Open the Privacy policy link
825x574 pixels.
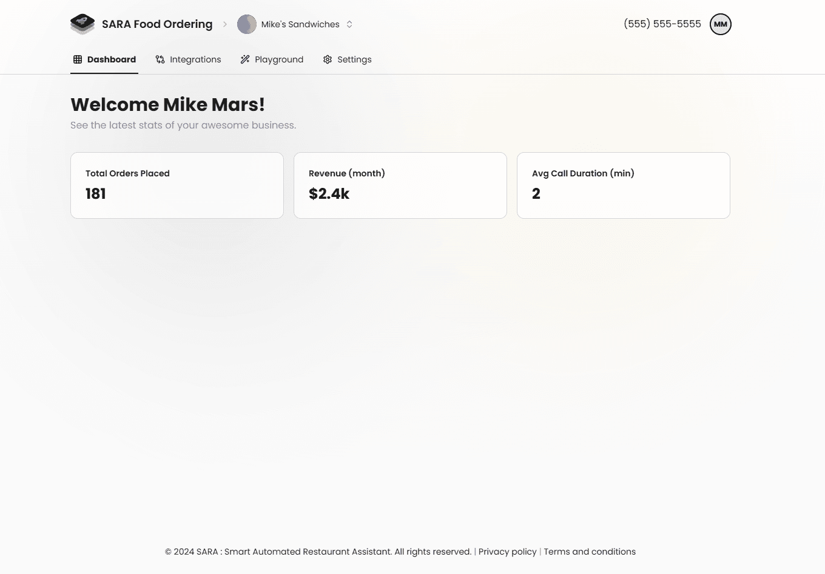[507, 552]
